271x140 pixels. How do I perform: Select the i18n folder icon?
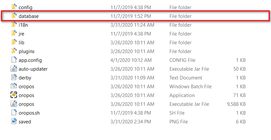point(14,24)
